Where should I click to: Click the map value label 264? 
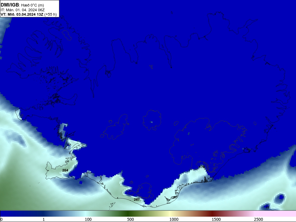tap(65, 170)
